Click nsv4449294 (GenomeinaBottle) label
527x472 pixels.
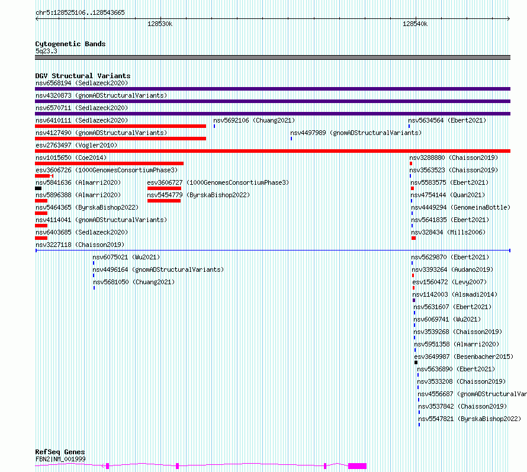(461, 207)
